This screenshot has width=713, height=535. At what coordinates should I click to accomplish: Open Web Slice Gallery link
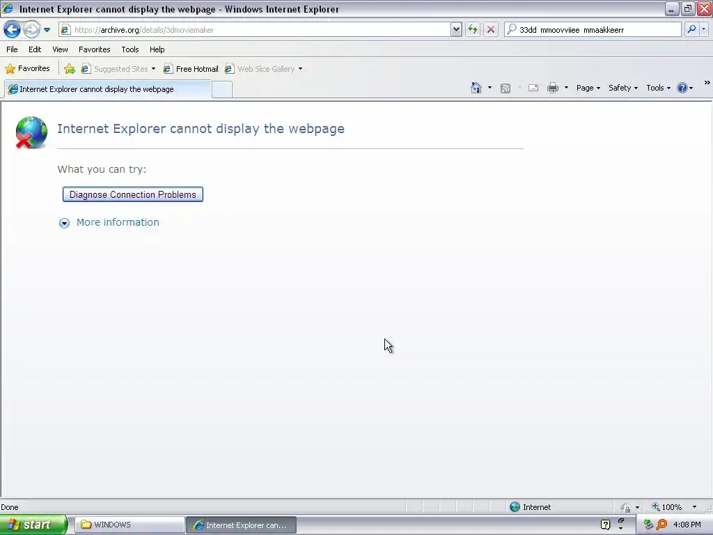tap(260, 69)
